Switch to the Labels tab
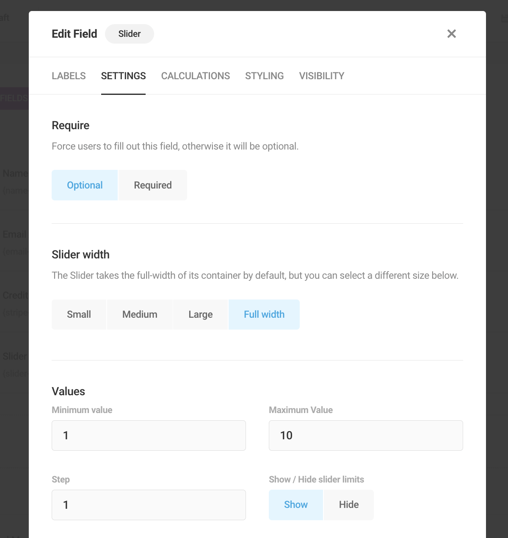The width and height of the screenshot is (508, 538). (x=69, y=76)
